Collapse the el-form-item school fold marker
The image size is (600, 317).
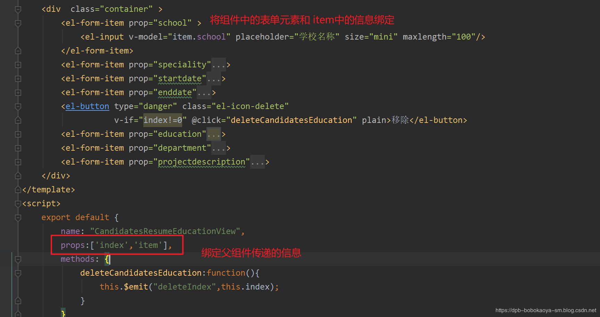(x=18, y=23)
